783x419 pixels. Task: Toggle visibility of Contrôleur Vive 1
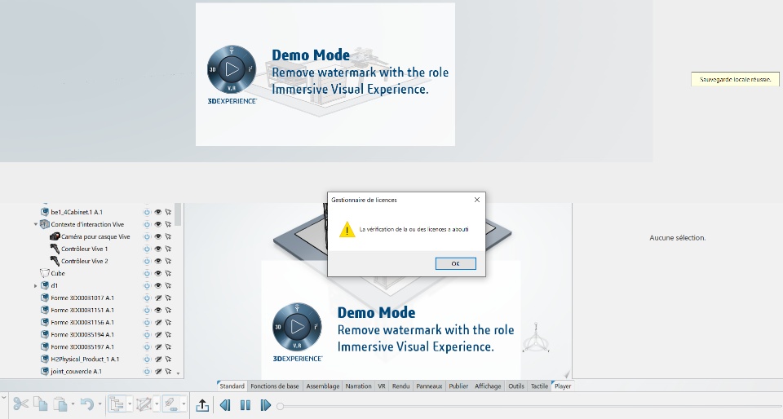[x=157, y=249]
